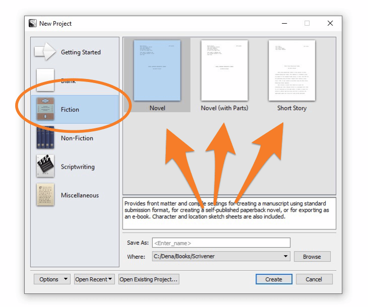Switch to the Scriptwriting category label
The image size is (368, 307).
[x=78, y=167]
